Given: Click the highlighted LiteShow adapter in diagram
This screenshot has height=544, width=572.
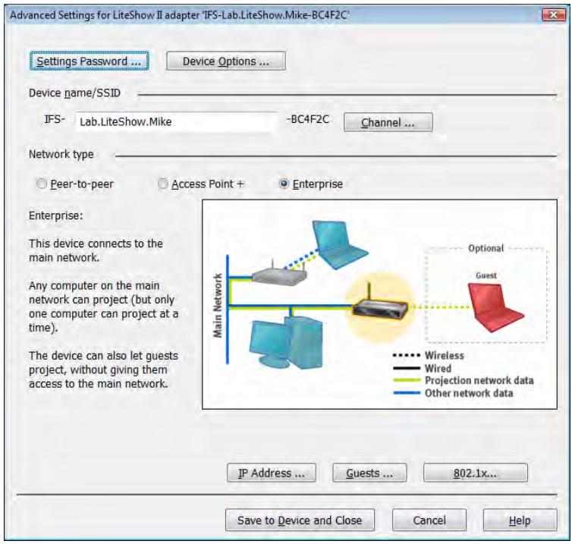Looking at the screenshot, I should [380, 306].
